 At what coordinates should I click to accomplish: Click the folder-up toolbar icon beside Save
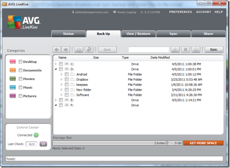[x=79, y=50]
